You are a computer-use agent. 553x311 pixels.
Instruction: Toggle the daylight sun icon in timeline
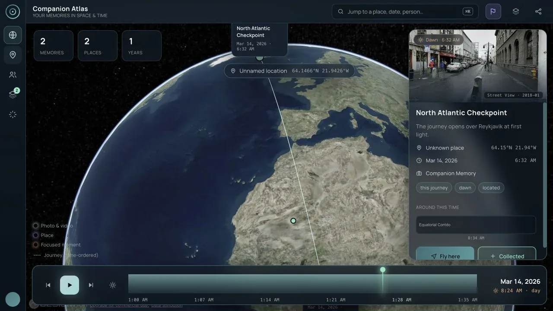pyautogui.click(x=113, y=285)
